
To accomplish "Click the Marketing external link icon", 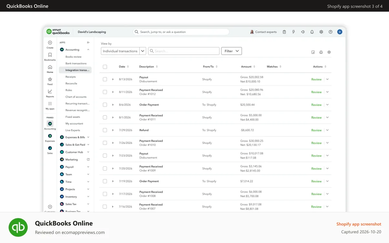I will pos(88,159).
